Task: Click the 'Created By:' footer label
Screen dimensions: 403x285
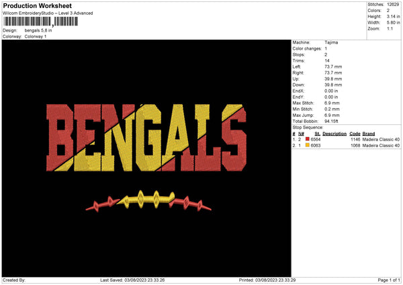Action: [x=14, y=280]
